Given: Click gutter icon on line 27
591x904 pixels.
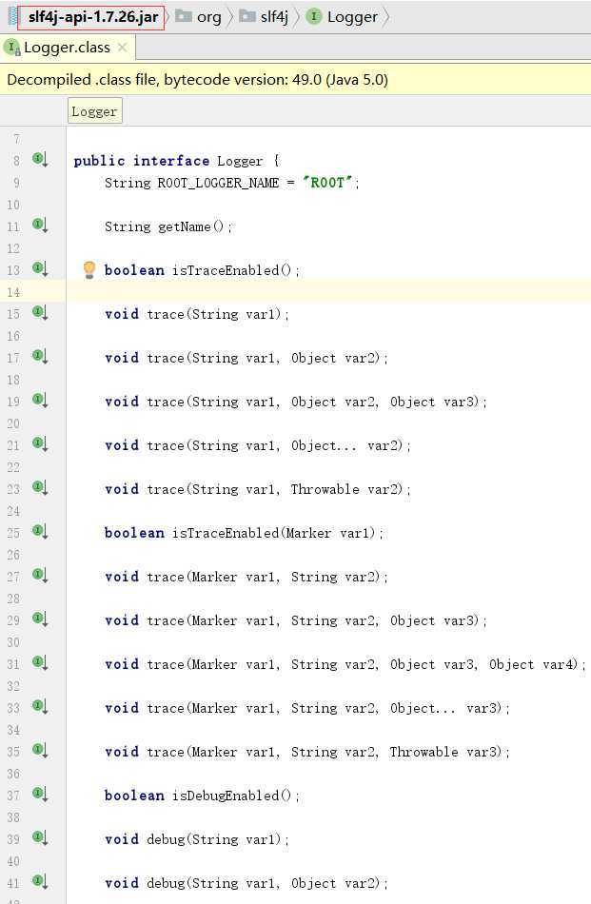Looking at the screenshot, I should click(40, 575).
